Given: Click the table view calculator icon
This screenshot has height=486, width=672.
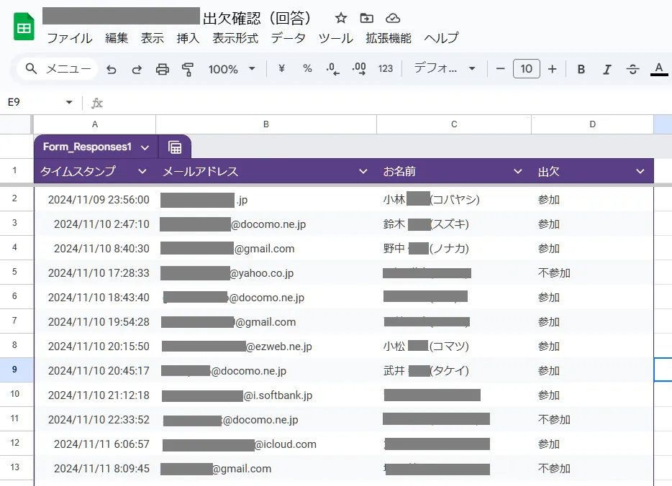Looking at the screenshot, I should [x=175, y=147].
